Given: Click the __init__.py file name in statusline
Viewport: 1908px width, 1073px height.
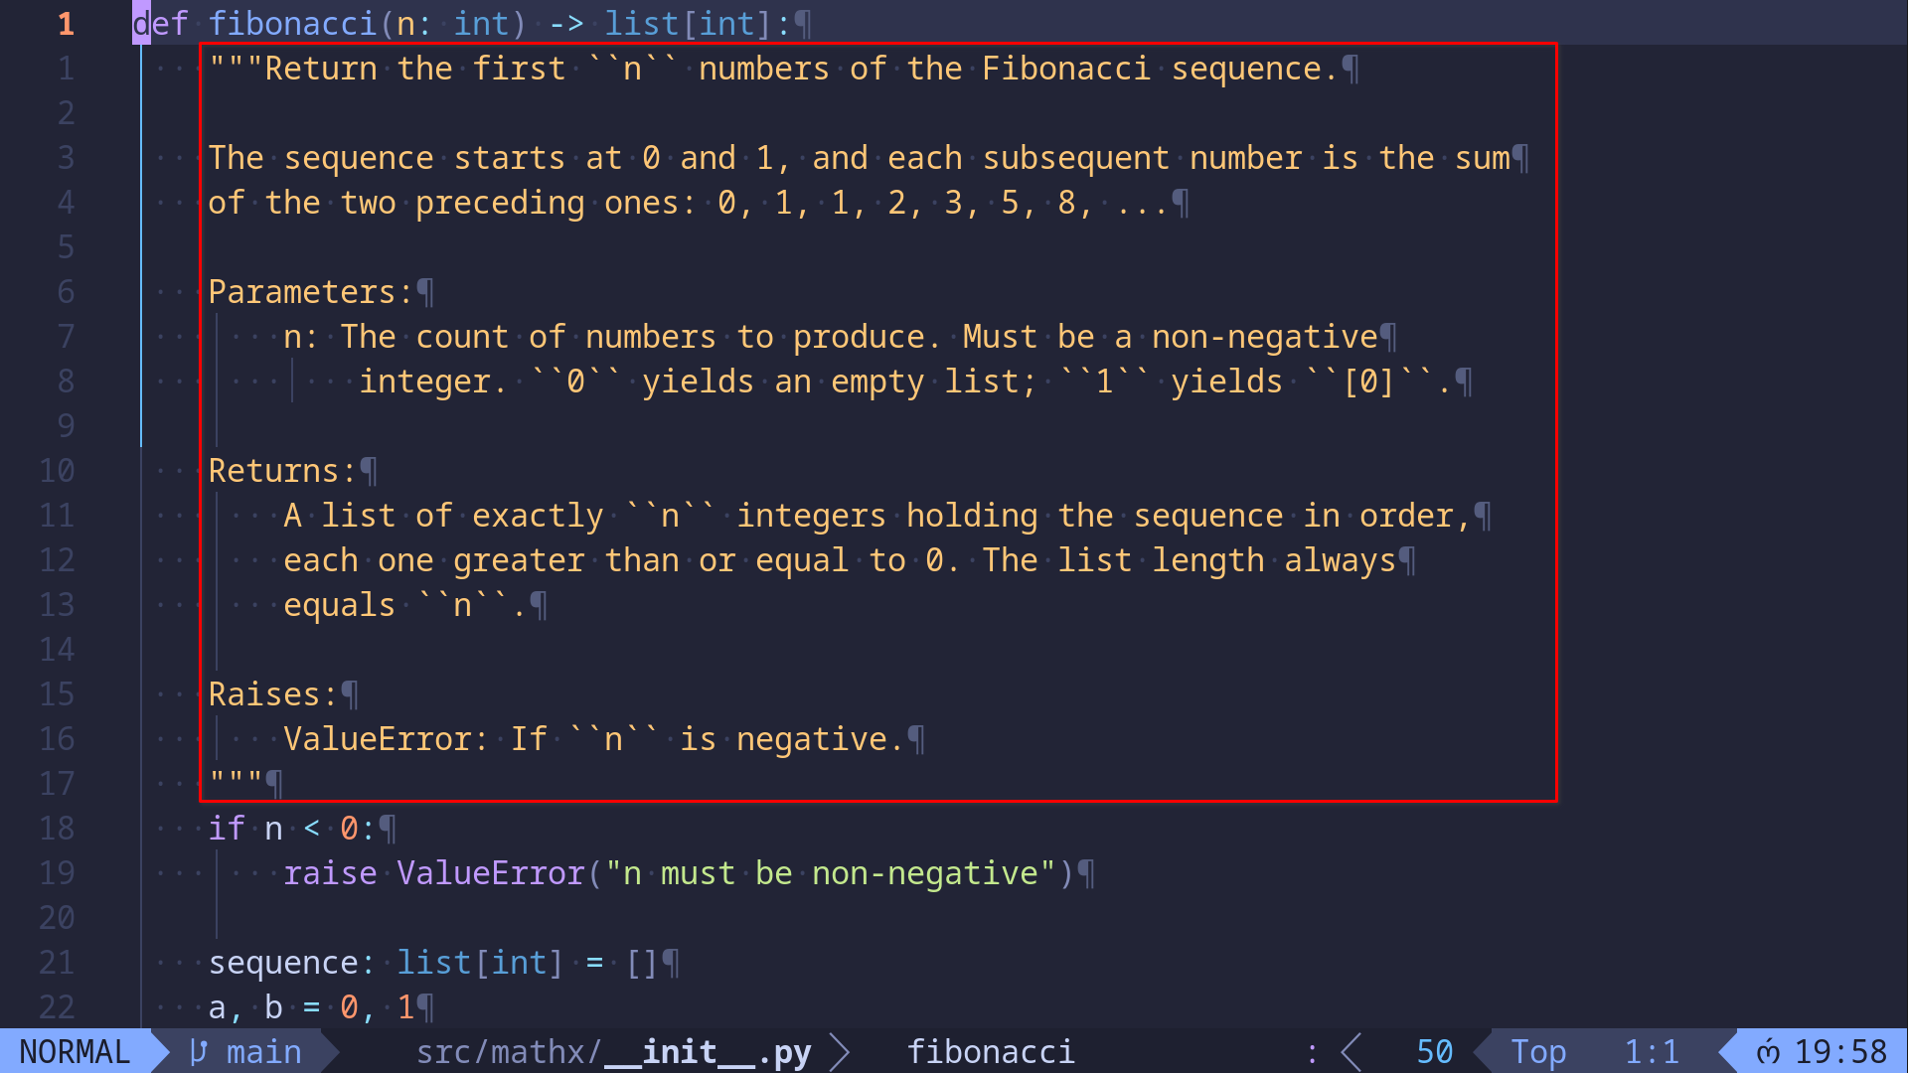Looking at the screenshot, I should tap(708, 1051).
